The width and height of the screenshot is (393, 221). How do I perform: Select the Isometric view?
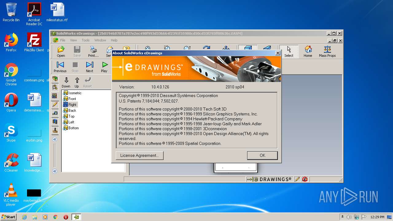click(x=72, y=93)
